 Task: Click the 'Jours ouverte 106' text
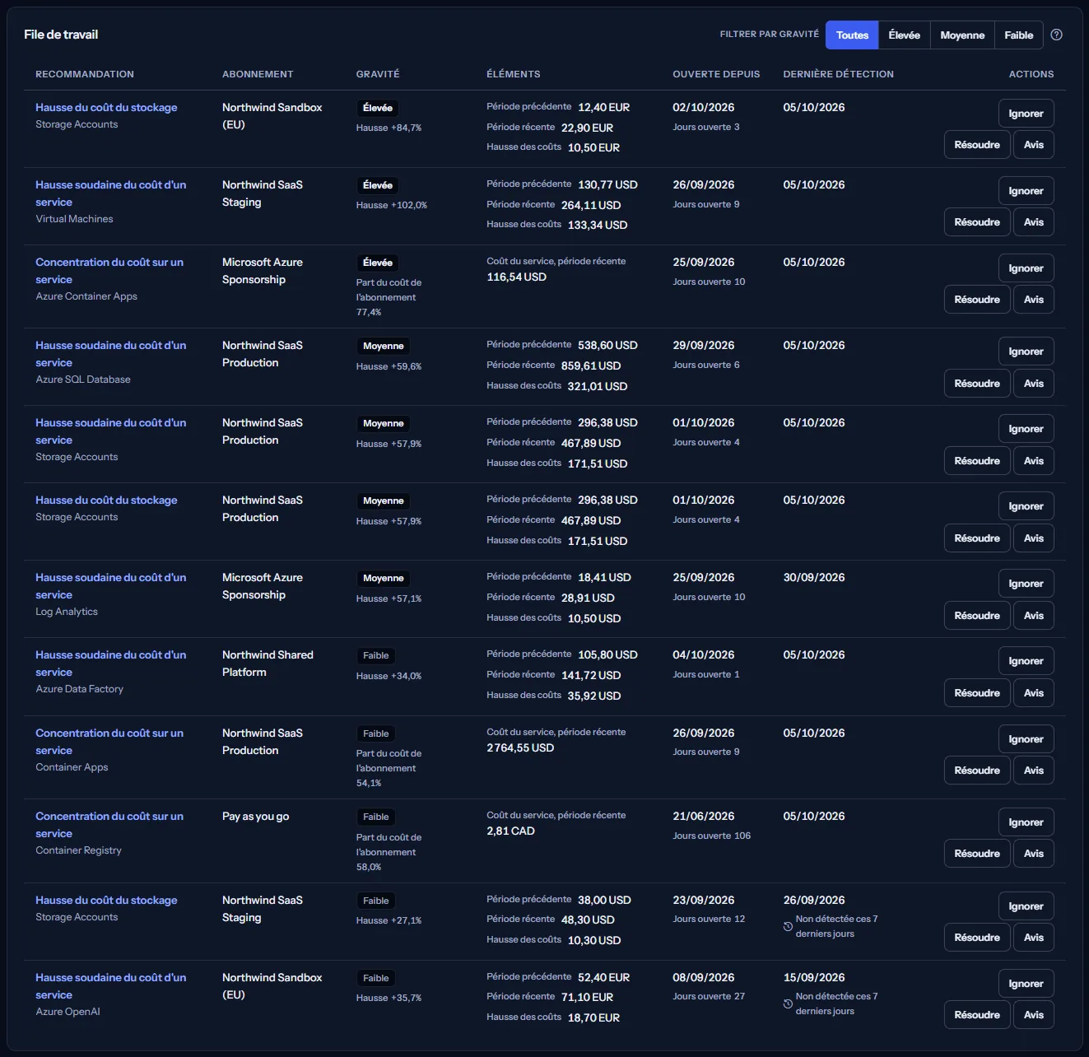(711, 836)
